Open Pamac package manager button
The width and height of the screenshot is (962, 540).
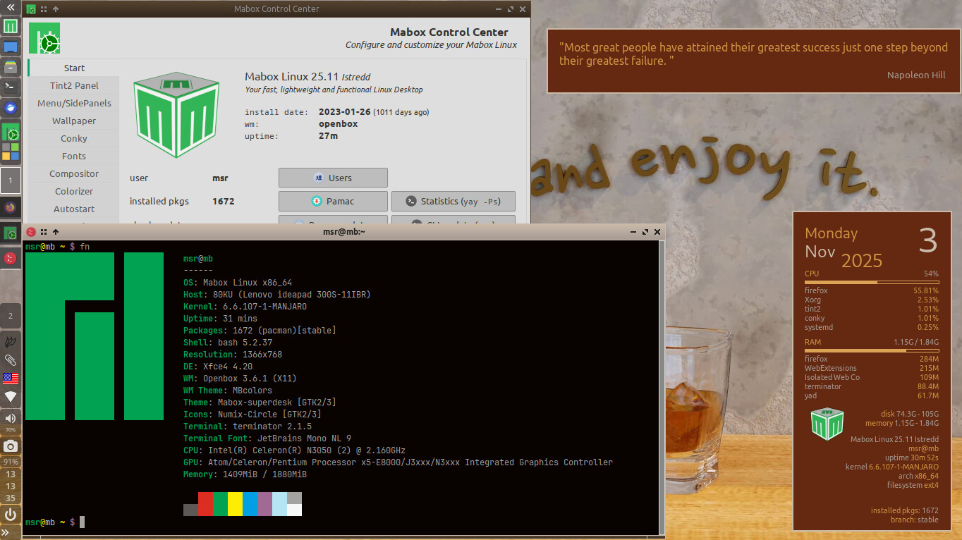[333, 201]
